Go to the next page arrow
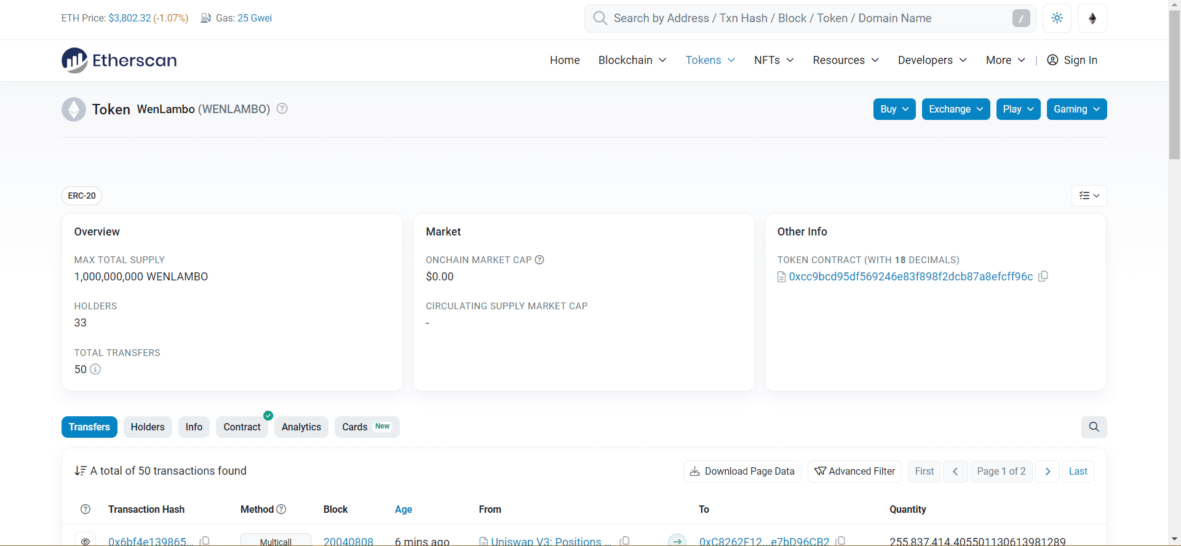The width and height of the screenshot is (1181, 546). 1048,472
